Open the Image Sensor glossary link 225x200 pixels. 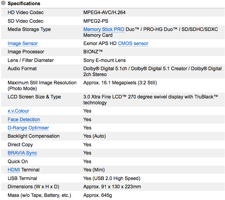point(23,43)
